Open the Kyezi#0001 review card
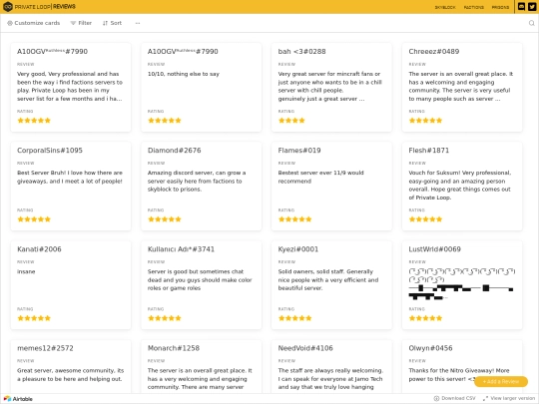Image resolution: width=539 pixels, height=404 pixels. [331, 285]
